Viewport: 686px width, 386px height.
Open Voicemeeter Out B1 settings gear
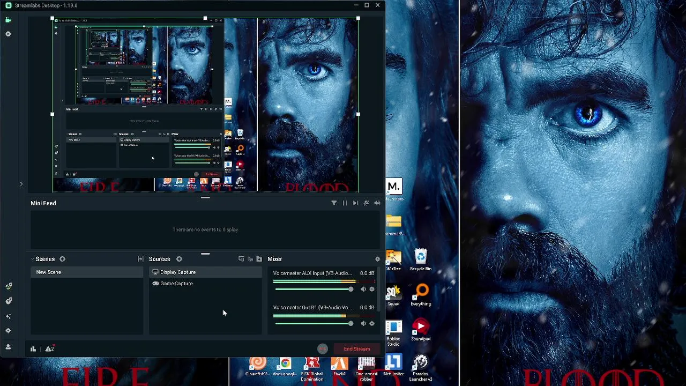click(x=372, y=324)
